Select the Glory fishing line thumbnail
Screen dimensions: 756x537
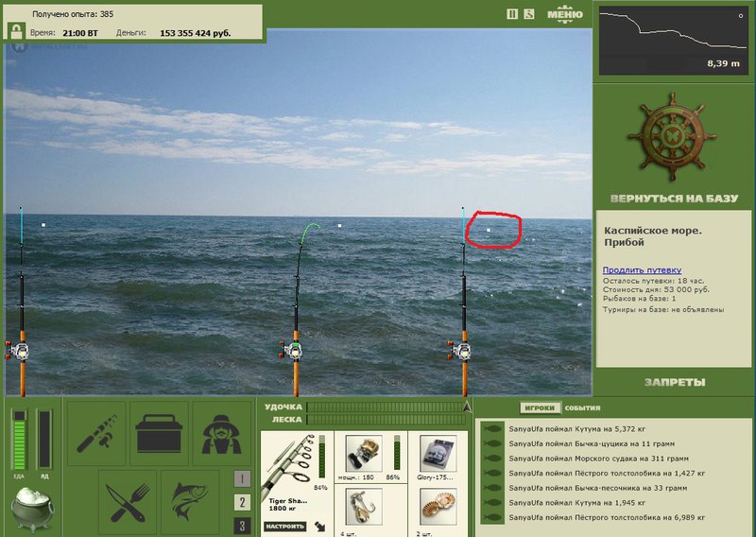(438, 455)
